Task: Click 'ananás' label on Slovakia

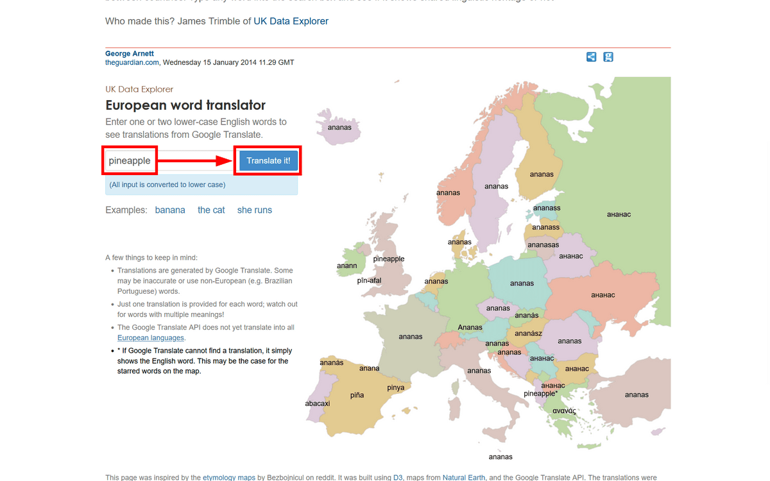Action: [527, 316]
